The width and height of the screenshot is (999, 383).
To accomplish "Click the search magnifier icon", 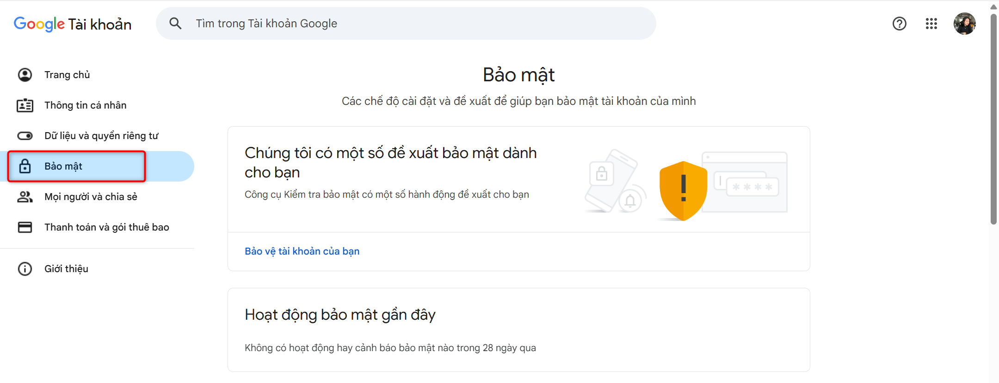I will (x=175, y=23).
